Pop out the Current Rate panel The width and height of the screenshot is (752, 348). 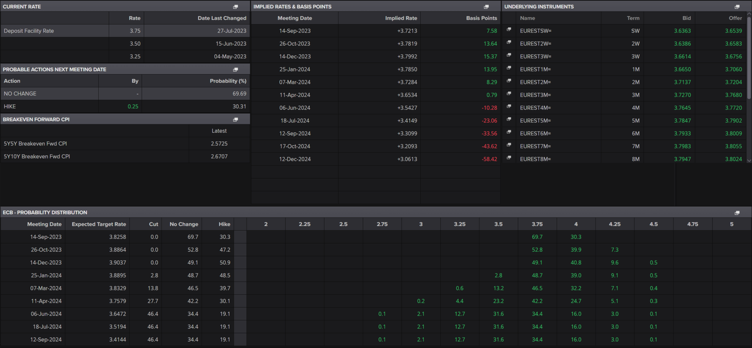(235, 7)
